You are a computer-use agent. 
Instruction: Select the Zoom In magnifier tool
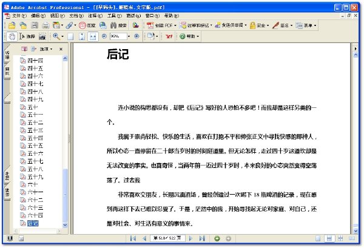point(56,36)
